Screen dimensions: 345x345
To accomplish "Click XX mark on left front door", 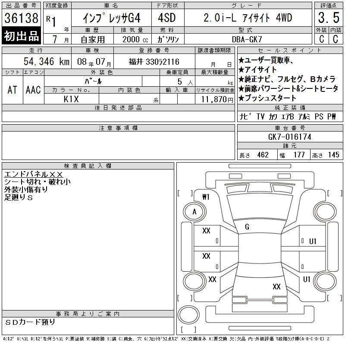I will point(206,230).
